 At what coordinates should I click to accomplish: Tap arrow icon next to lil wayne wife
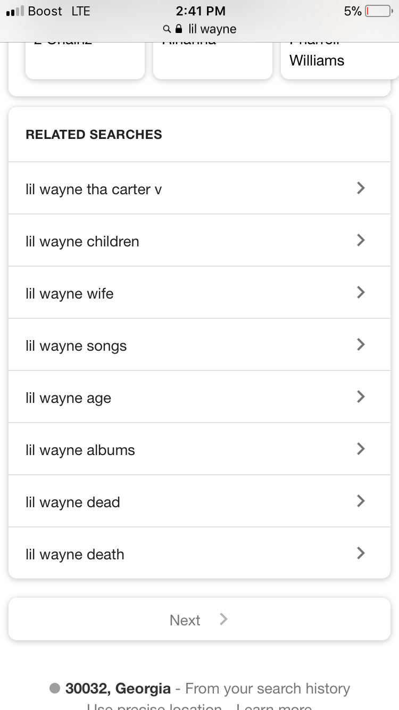click(361, 292)
